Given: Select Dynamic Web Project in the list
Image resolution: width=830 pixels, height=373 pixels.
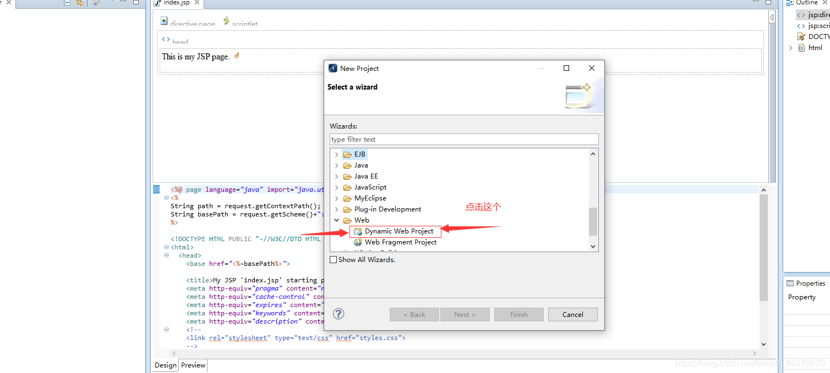Looking at the screenshot, I should tap(399, 231).
